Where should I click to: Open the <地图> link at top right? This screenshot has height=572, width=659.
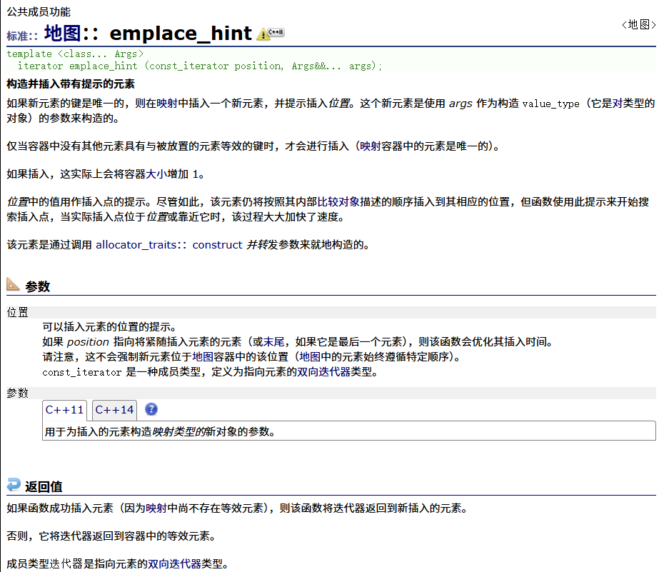coord(639,25)
